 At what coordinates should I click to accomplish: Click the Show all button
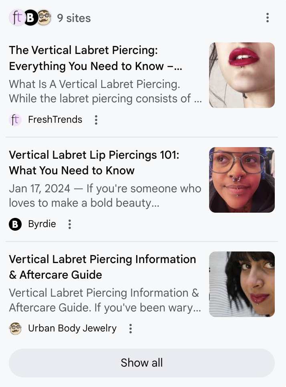142,363
